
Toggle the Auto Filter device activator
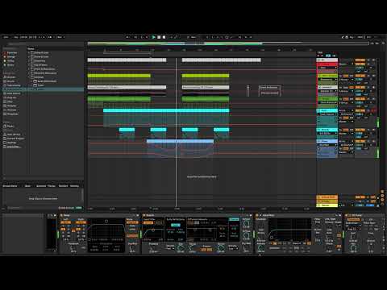pyautogui.click(x=257, y=215)
